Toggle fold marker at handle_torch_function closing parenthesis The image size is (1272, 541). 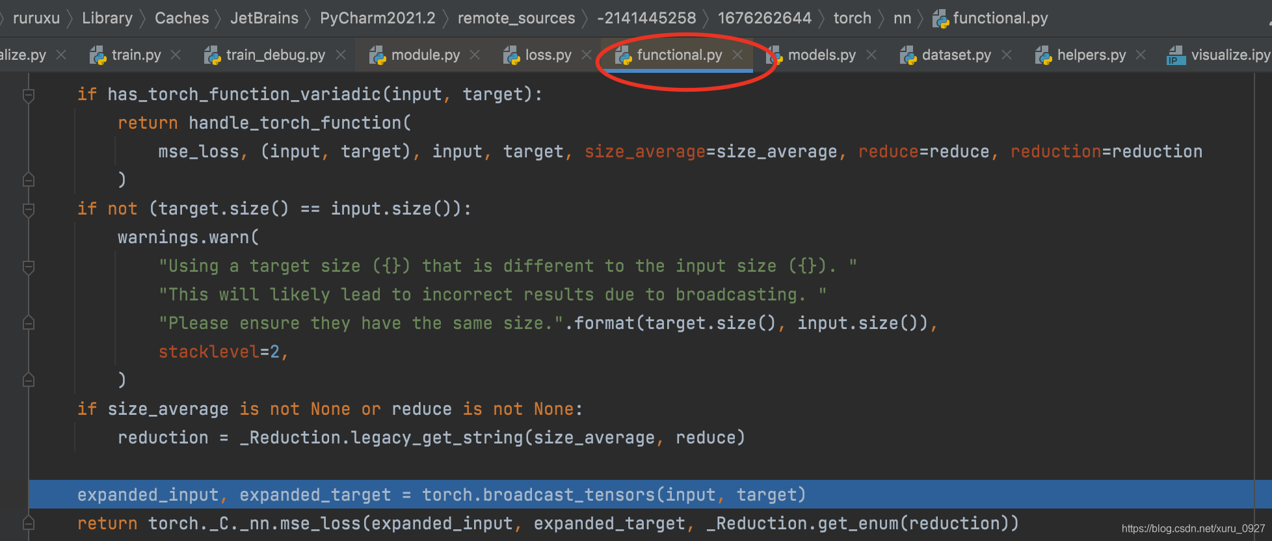[x=29, y=179]
